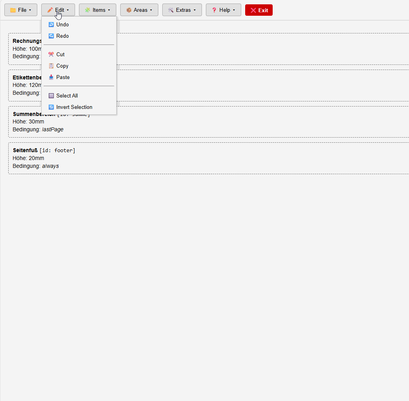Screen dimensions: 409x401
Task: Select the Seitenfuß footer area box
Action: pos(209,158)
